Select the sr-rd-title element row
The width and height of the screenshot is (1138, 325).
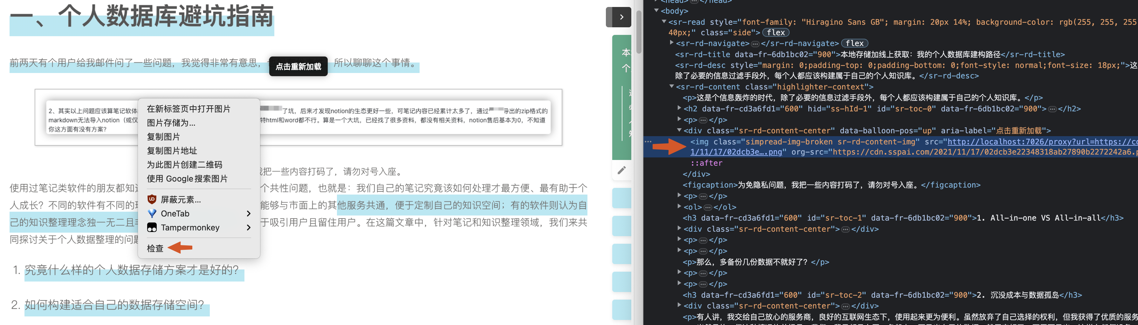point(870,54)
